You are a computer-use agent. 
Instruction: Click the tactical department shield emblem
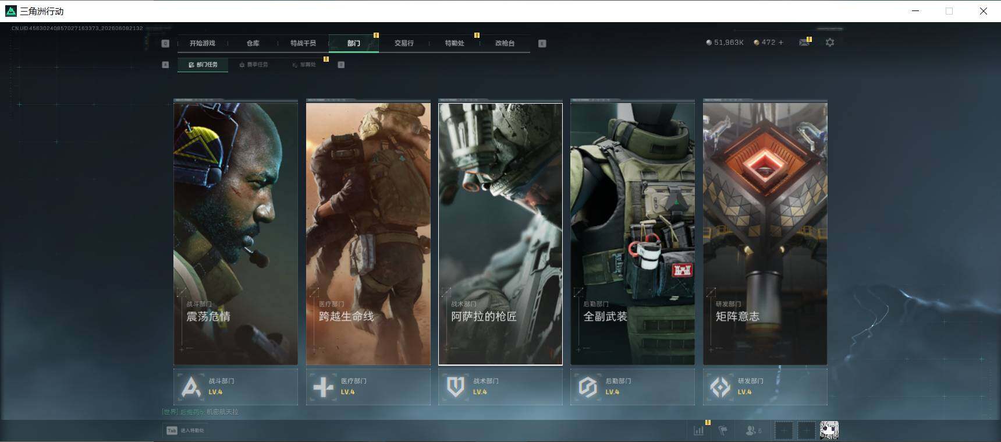(x=456, y=387)
